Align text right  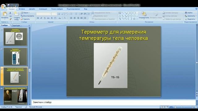click(x=78, y=18)
